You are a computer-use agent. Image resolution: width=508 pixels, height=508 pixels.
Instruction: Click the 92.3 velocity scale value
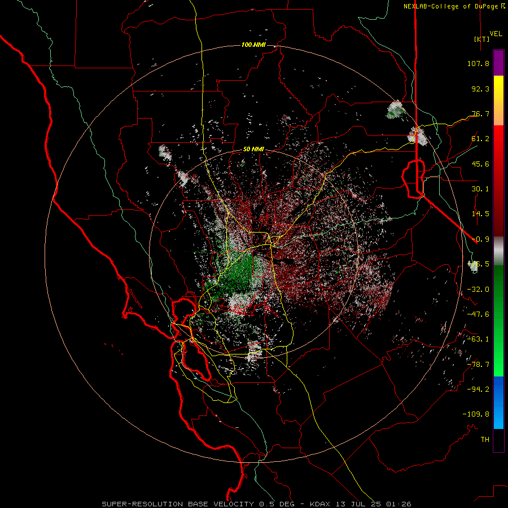(x=480, y=89)
